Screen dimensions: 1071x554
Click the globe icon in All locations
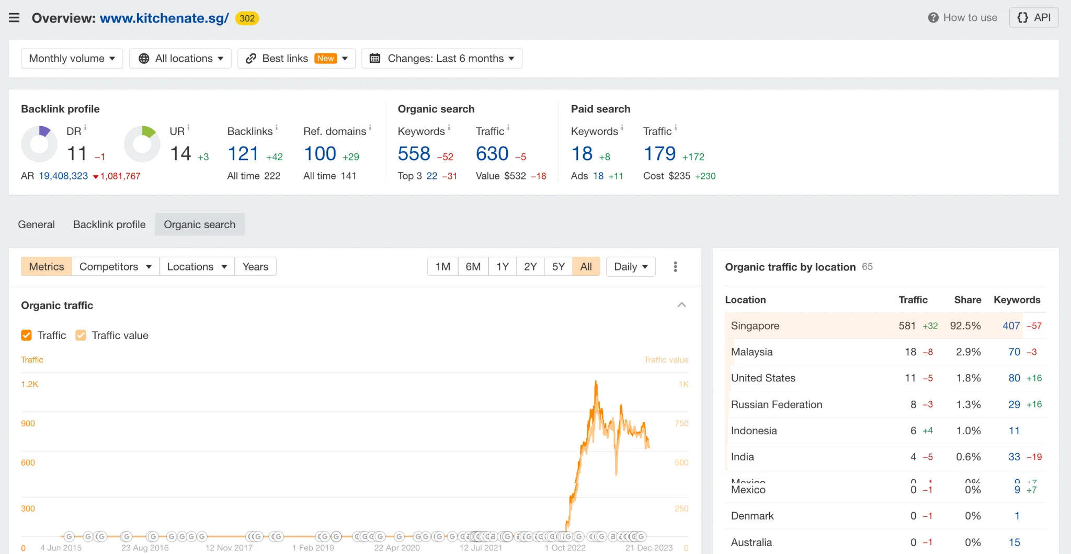144,59
